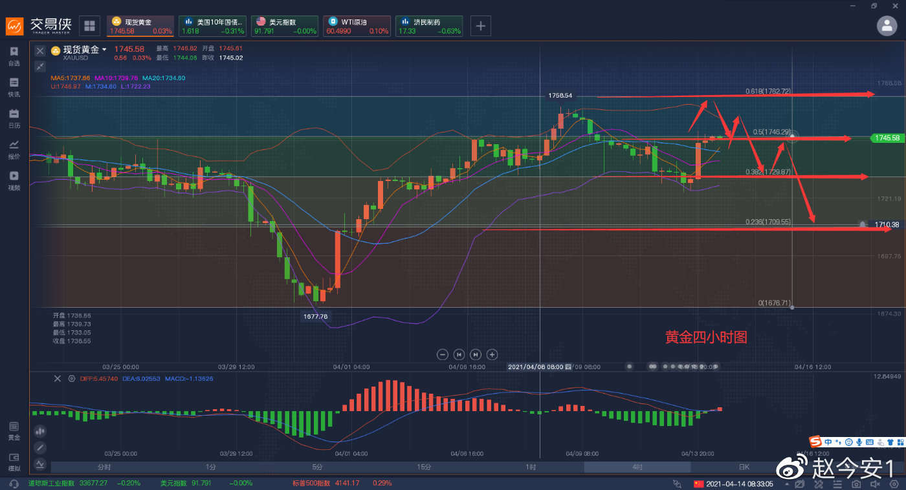Select the 1分 timeframe tab
The height and width of the screenshot is (490, 906).
210,467
